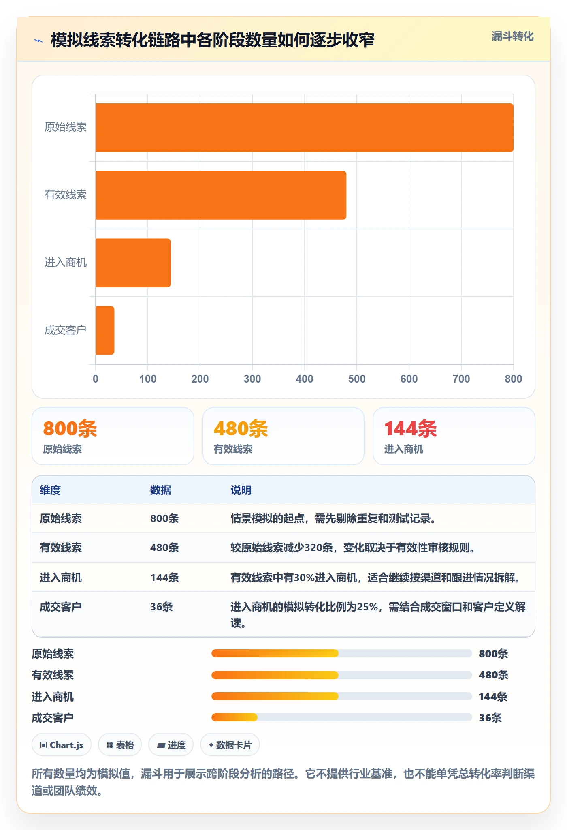Click the 表格 chip
The width and height of the screenshot is (567, 830).
click(x=120, y=745)
